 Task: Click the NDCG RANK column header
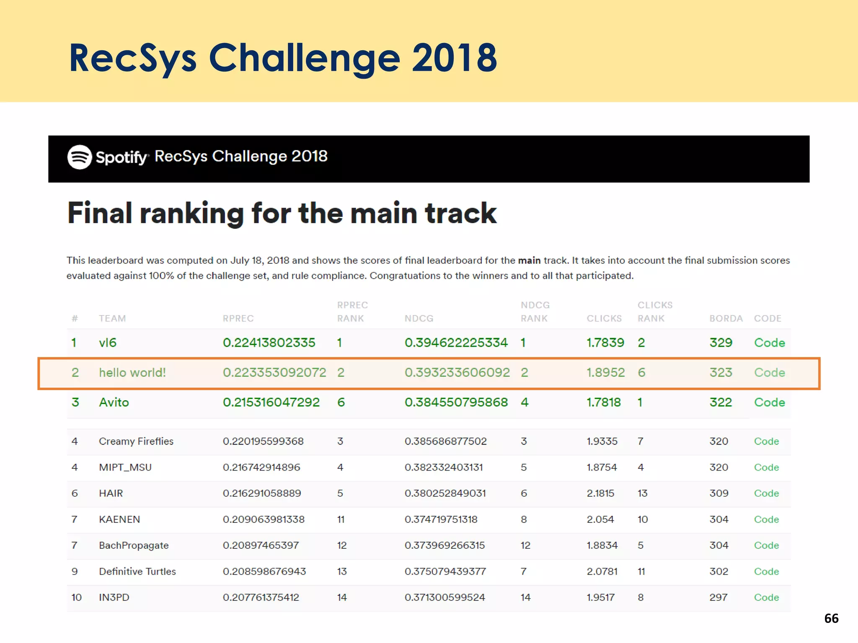[535, 311]
